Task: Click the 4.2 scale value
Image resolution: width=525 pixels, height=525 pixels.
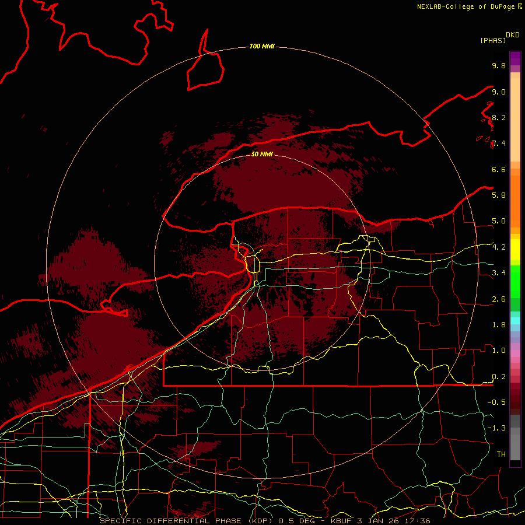Action: (x=499, y=247)
